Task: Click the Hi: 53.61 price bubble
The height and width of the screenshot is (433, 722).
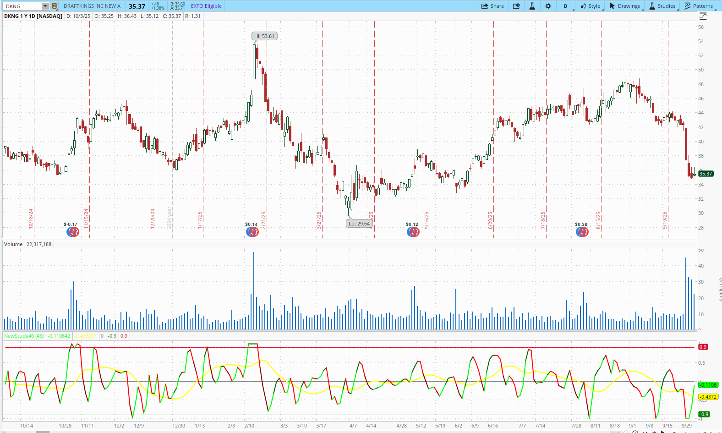Action: [264, 36]
